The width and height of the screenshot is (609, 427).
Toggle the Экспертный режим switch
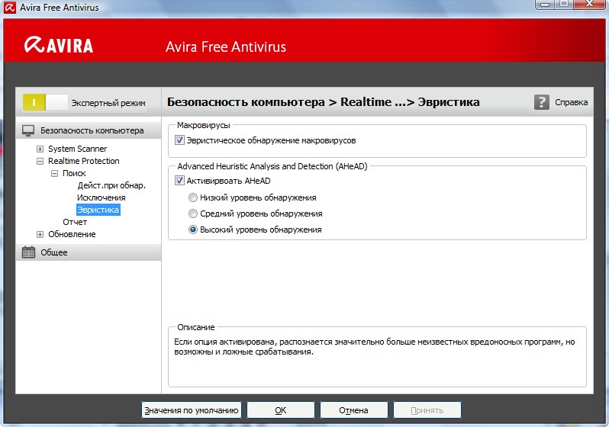tap(45, 102)
